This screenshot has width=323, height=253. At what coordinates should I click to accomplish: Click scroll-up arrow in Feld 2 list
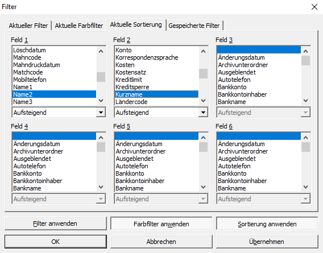coord(203,51)
